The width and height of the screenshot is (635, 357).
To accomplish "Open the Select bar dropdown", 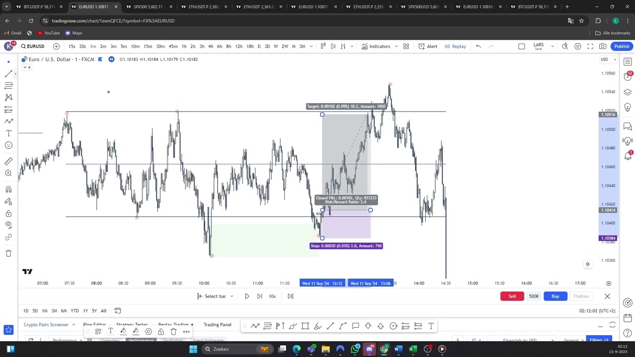I will 215,296.
